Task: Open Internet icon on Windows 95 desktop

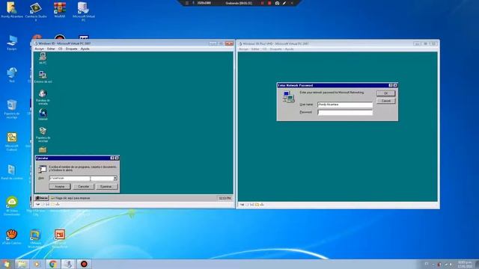Action: (43, 114)
